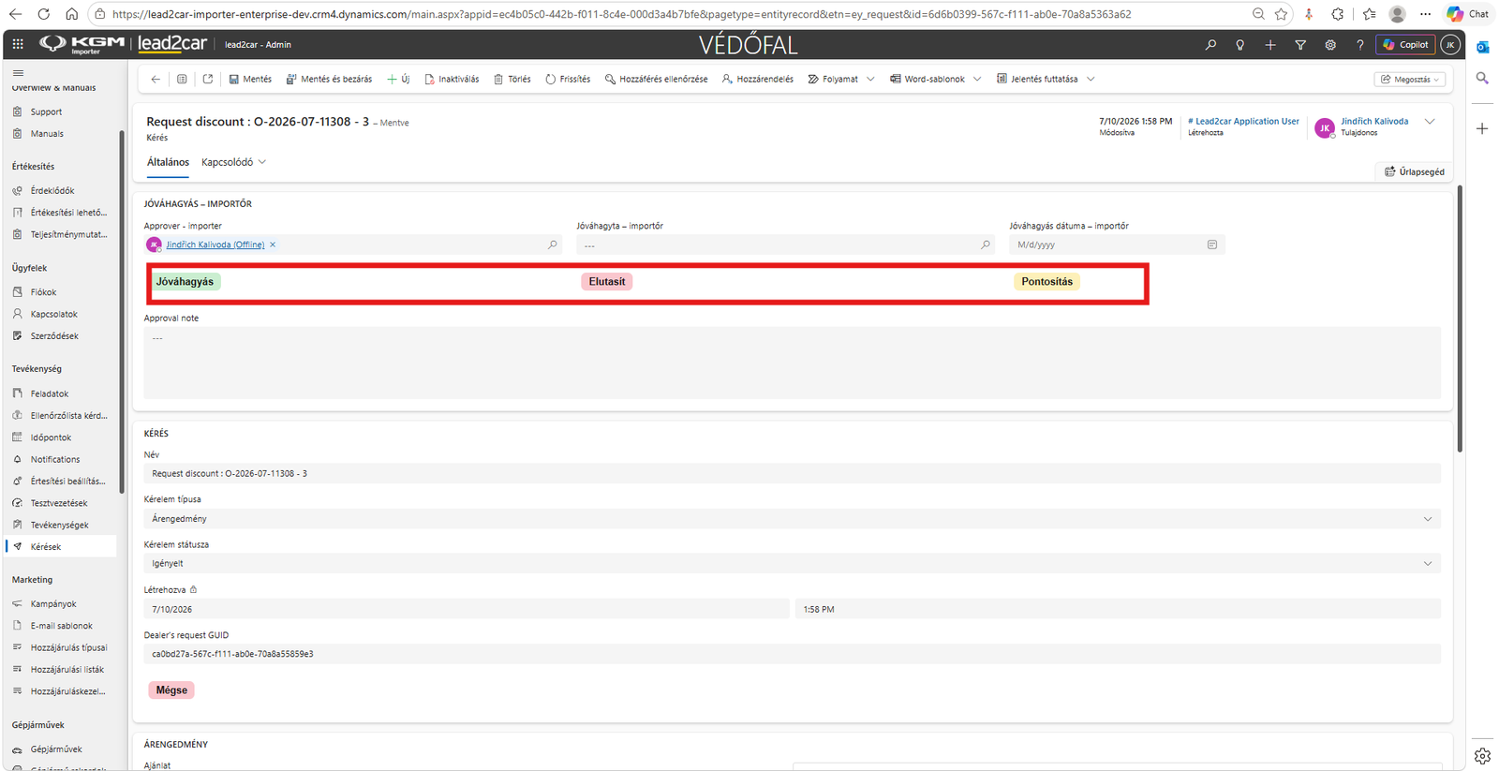Open Copilot panel
This screenshot has height=771, width=1499.
[1405, 44]
